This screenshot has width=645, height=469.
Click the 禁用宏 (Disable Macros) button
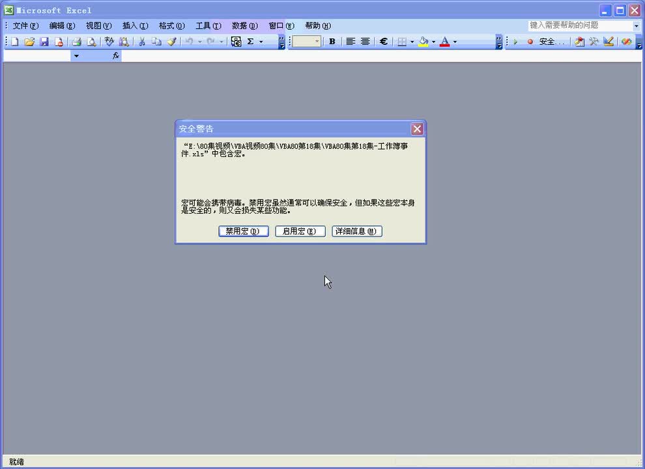pos(244,231)
